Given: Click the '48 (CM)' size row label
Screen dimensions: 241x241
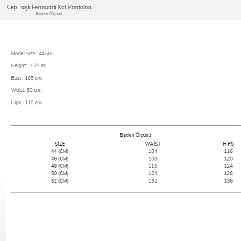Looking at the screenshot, I should point(60,166).
